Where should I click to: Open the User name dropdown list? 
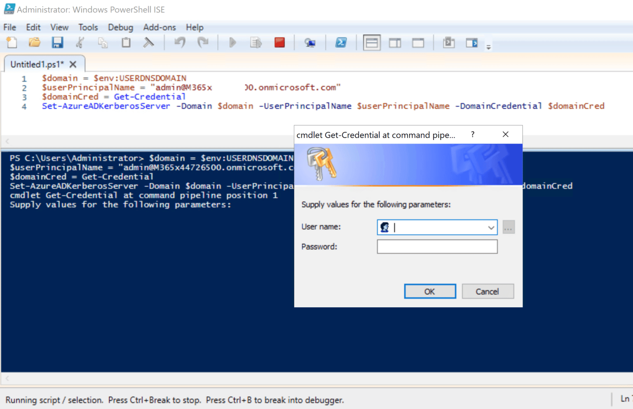tap(490, 227)
